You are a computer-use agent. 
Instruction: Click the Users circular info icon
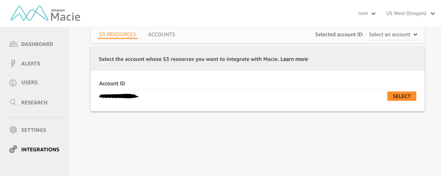click(x=13, y=83)
